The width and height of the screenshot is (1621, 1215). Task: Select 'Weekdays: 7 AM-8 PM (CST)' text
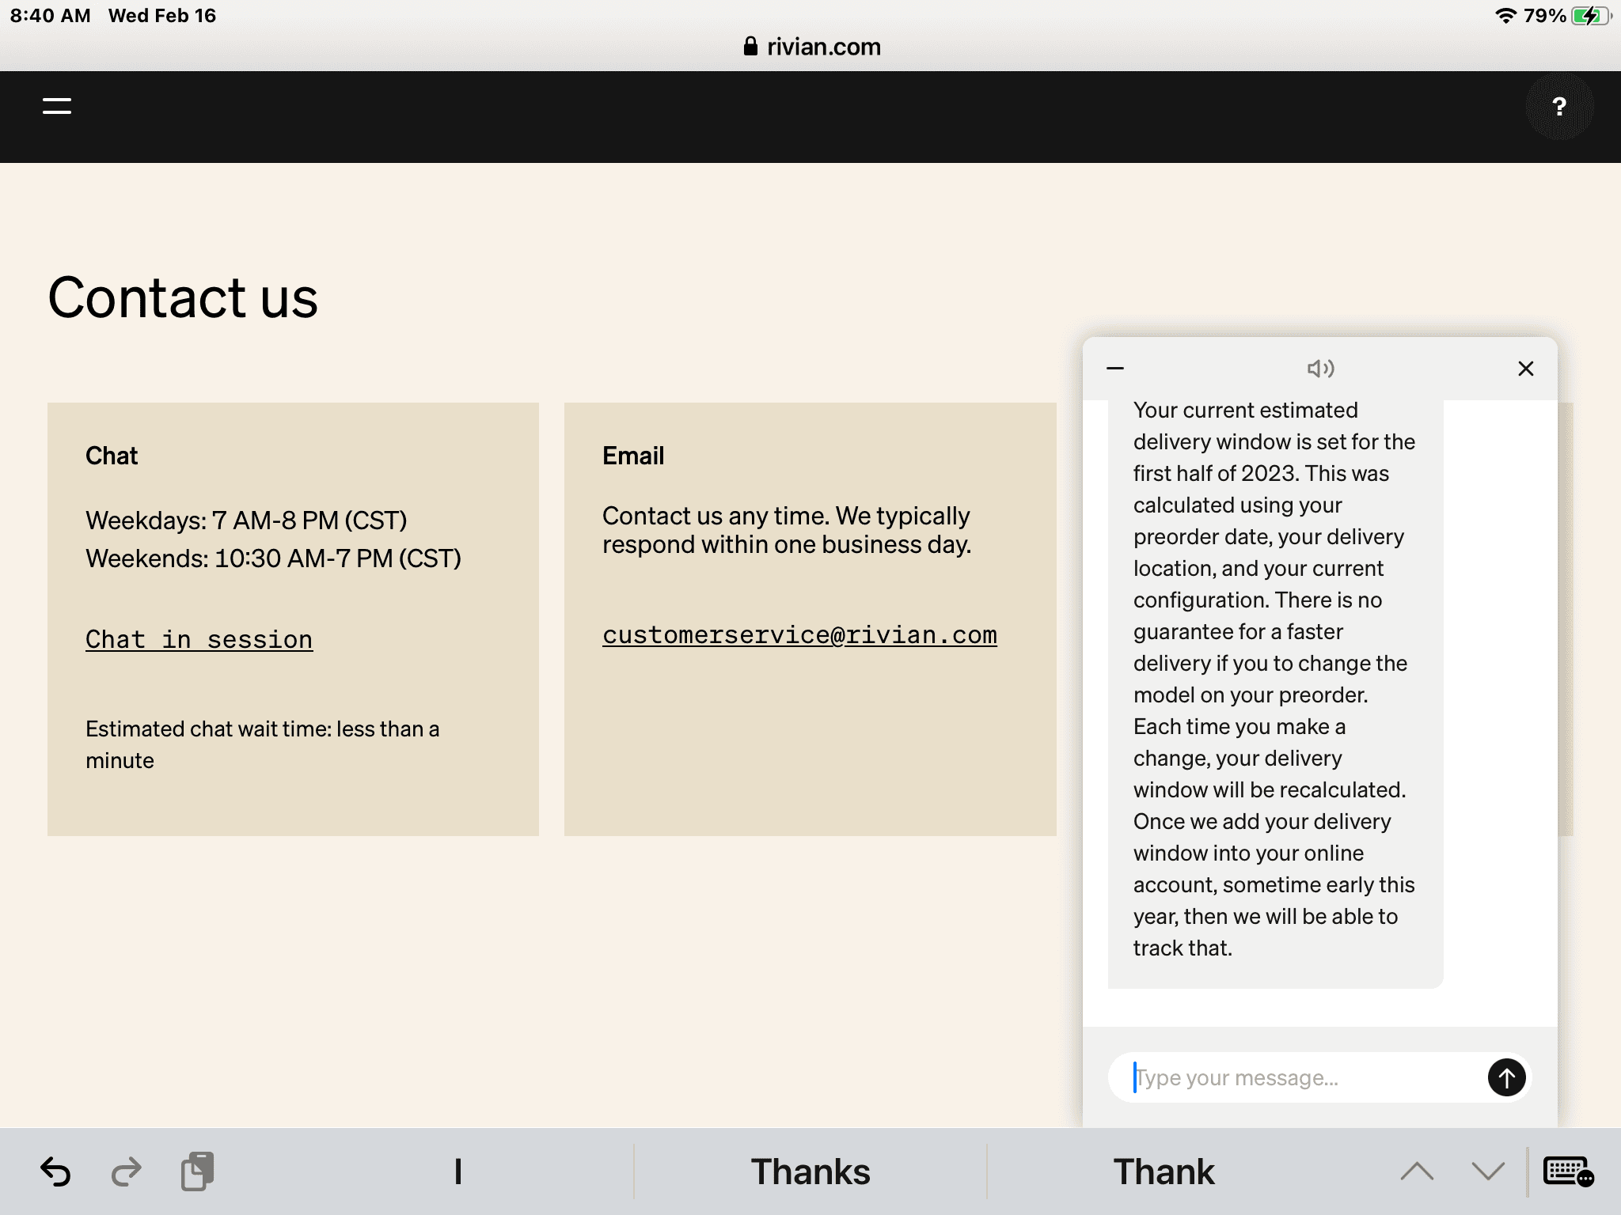click(x=246, y=520)
